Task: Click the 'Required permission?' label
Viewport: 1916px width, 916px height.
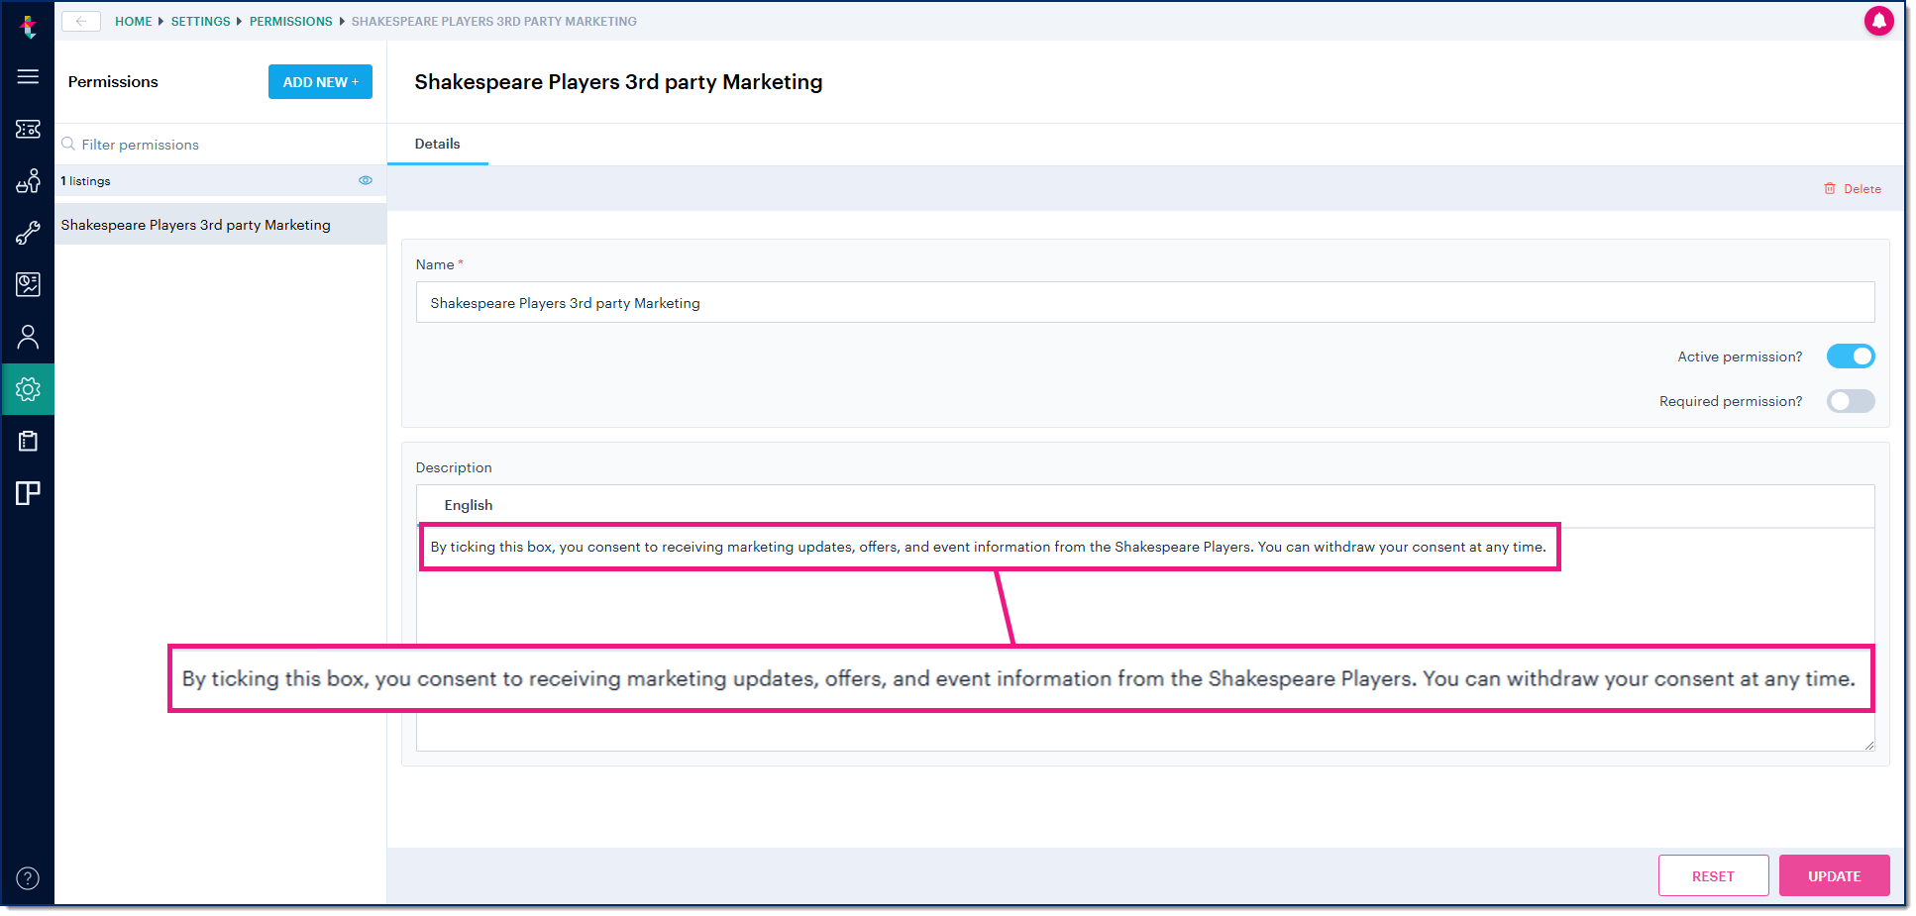Action: point(1731,401)
